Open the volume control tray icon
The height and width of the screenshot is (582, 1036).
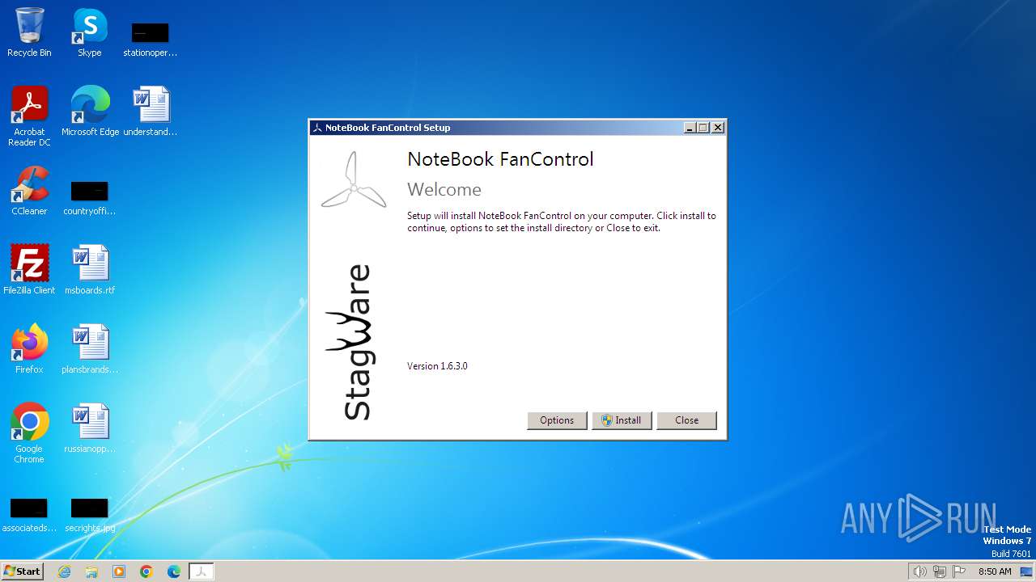click(919, 571)
